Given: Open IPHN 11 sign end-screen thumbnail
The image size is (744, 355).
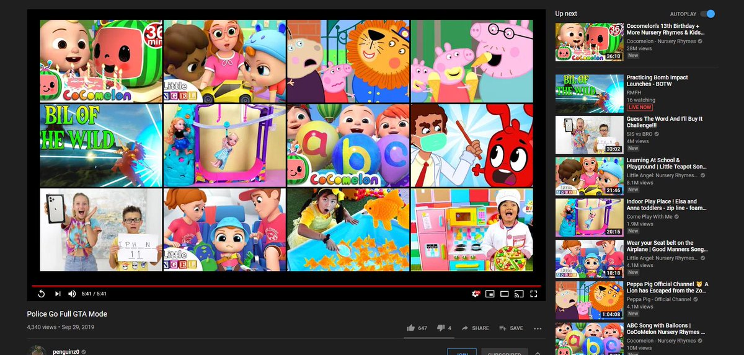Looking at the screenshot, I should tap(100, 230).
